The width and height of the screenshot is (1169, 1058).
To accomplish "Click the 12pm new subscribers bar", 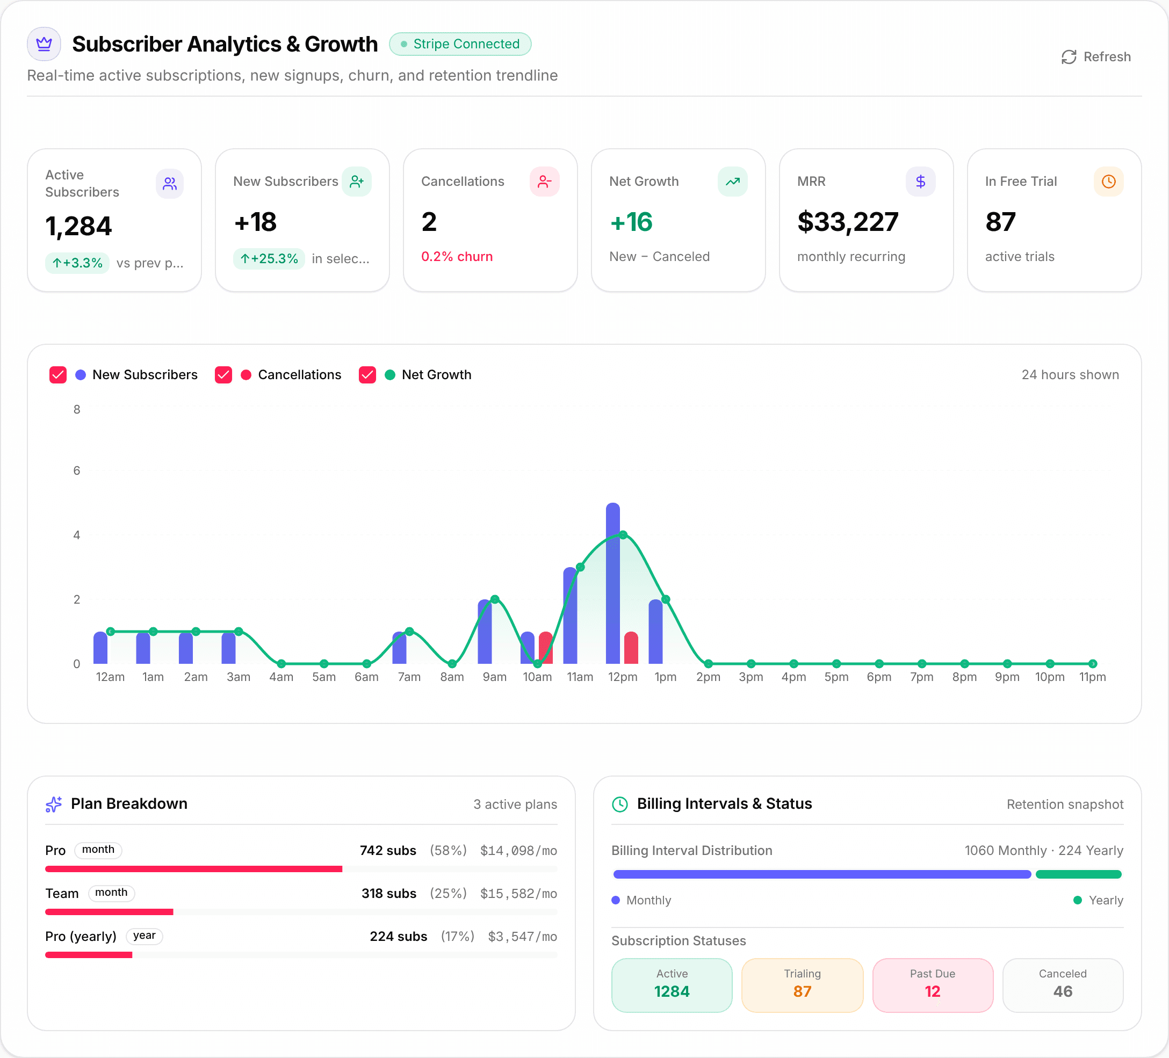I will pyautogui.click(x=612, y=583).
